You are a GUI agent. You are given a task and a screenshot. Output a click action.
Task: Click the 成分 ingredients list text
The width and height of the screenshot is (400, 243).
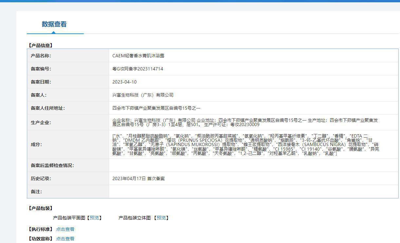246,144
